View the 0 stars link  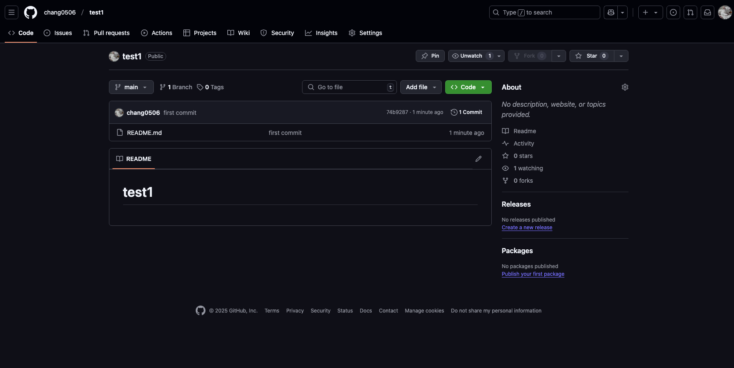[517, 156]
